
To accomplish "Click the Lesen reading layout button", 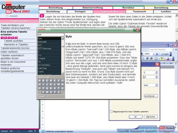I will click(x=165, y=54).
